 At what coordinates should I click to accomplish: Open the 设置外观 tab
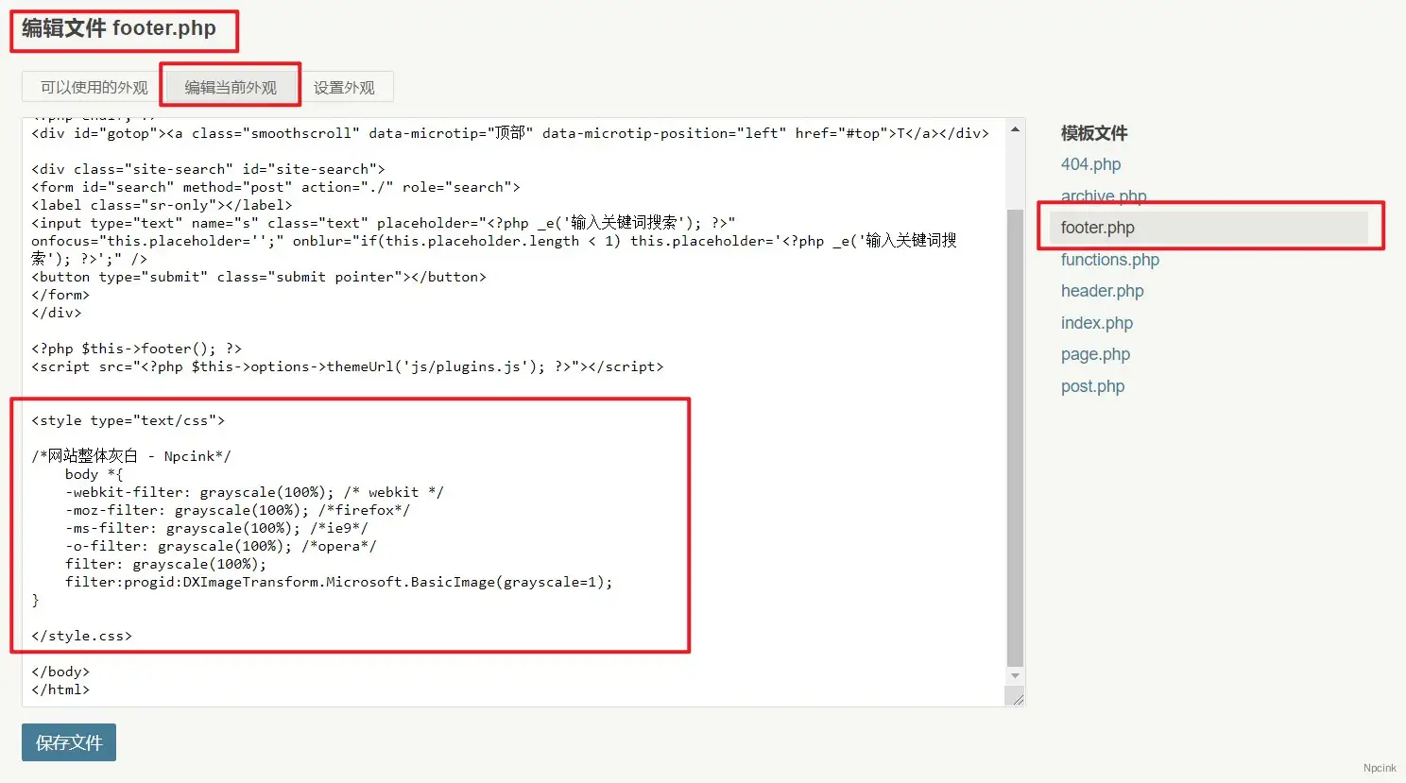(344, 87)
